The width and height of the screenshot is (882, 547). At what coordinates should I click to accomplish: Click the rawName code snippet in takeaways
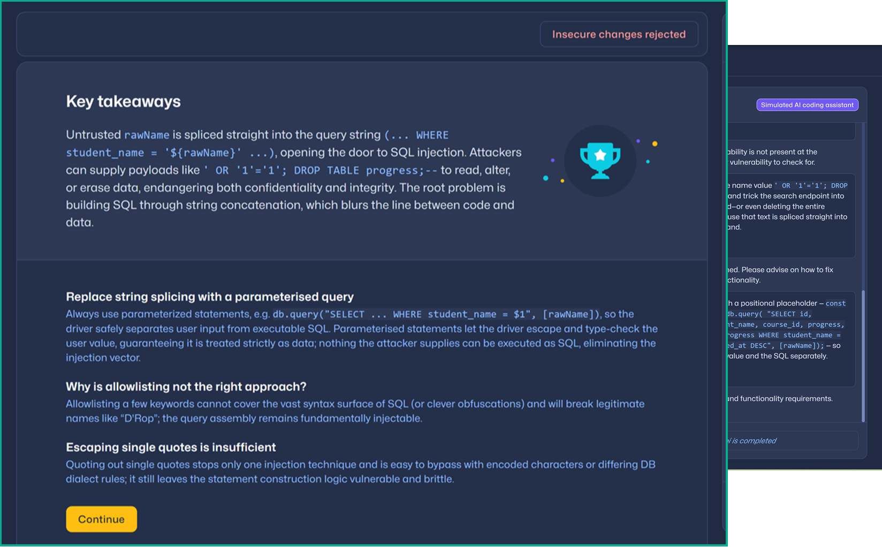(x=147, y=135)
